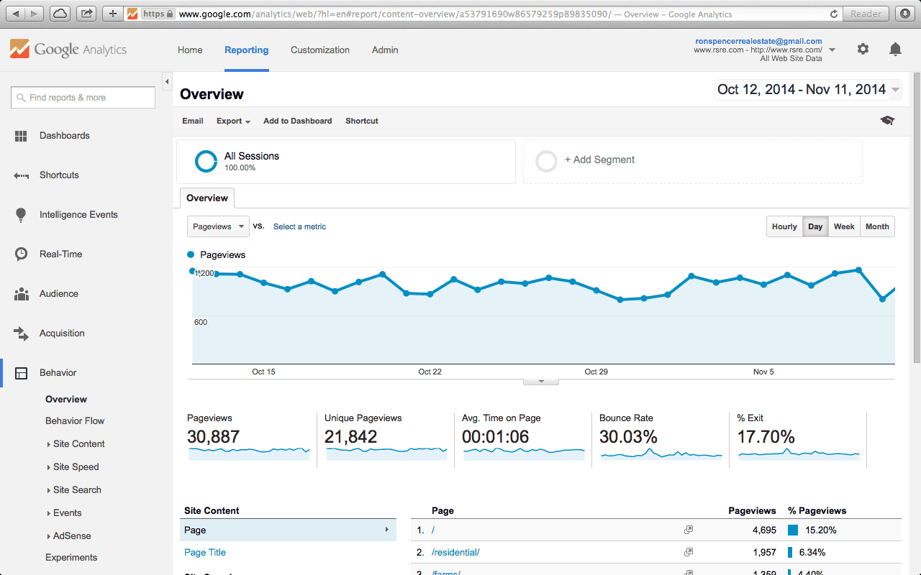Click the Audience people icon
This screenshot has height=575, width=921.
click(x=22, y=294)
